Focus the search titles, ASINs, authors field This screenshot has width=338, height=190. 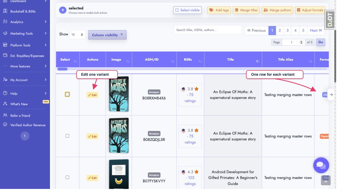click(x=208, y=30)
